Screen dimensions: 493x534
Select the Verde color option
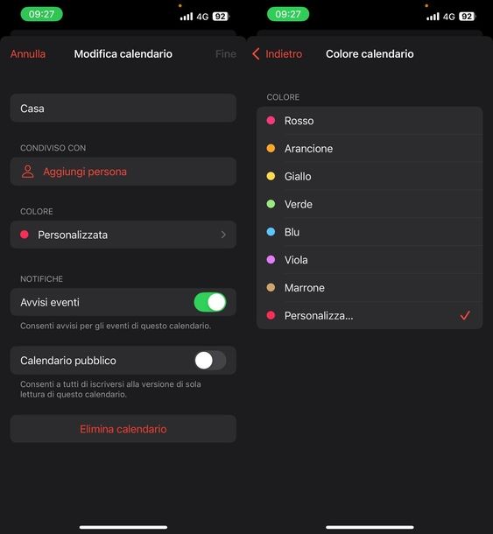point(370,204)
